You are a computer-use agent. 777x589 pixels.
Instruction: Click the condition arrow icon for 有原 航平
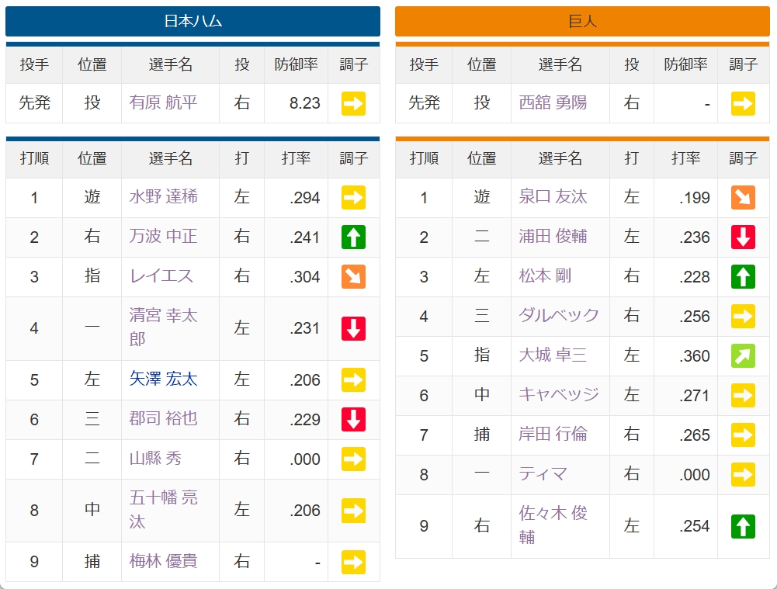tap(353, 103)
